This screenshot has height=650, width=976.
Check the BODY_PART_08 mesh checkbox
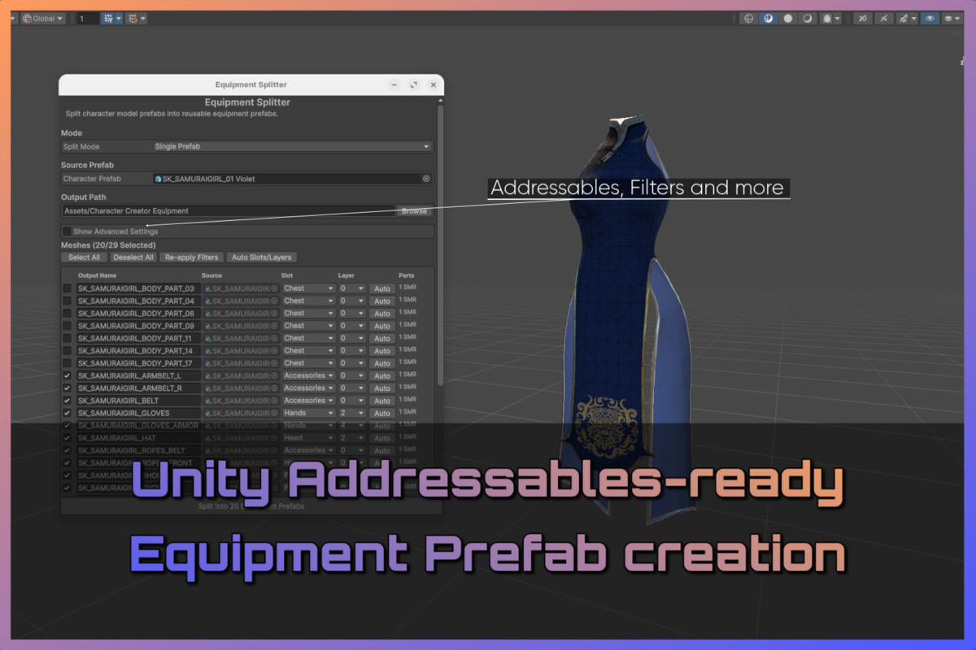pyautogui.click(x=68, y=314)
